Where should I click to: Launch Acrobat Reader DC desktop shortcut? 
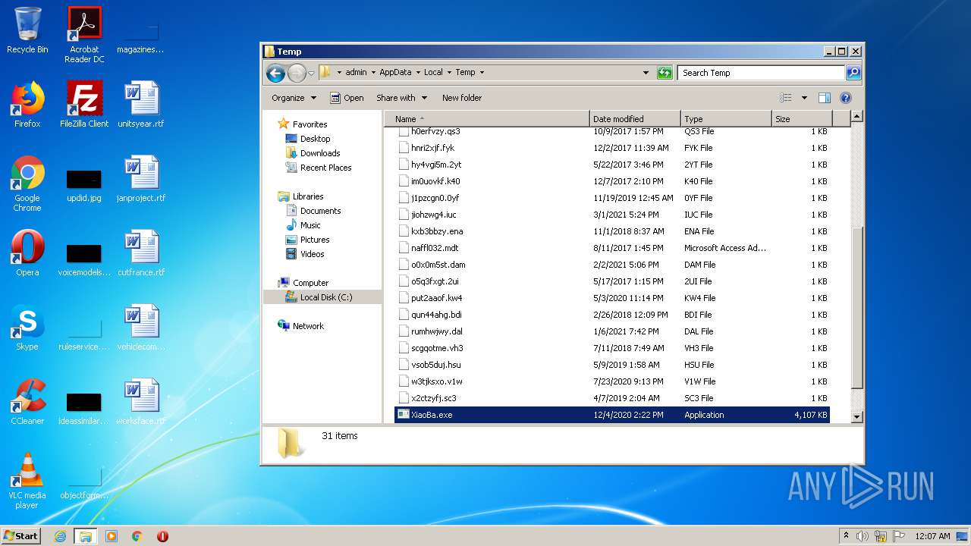[x=84, y=35]
